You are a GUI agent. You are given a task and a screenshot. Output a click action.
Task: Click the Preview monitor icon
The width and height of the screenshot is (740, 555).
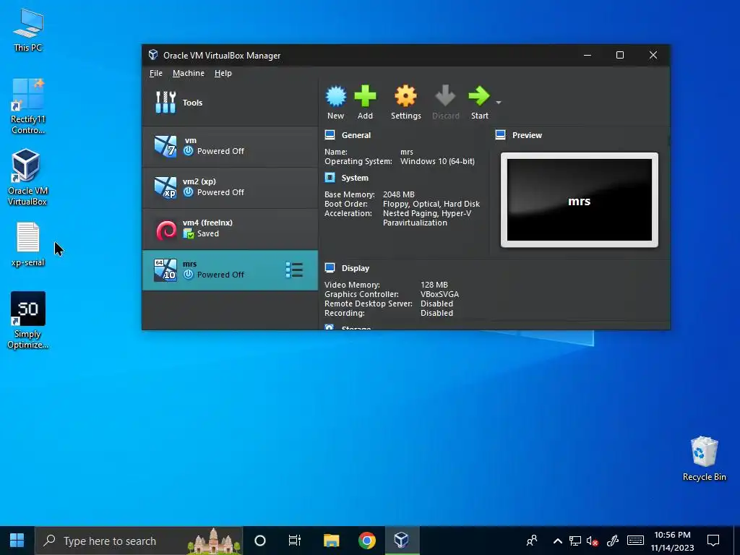click(x=500, y=135)
